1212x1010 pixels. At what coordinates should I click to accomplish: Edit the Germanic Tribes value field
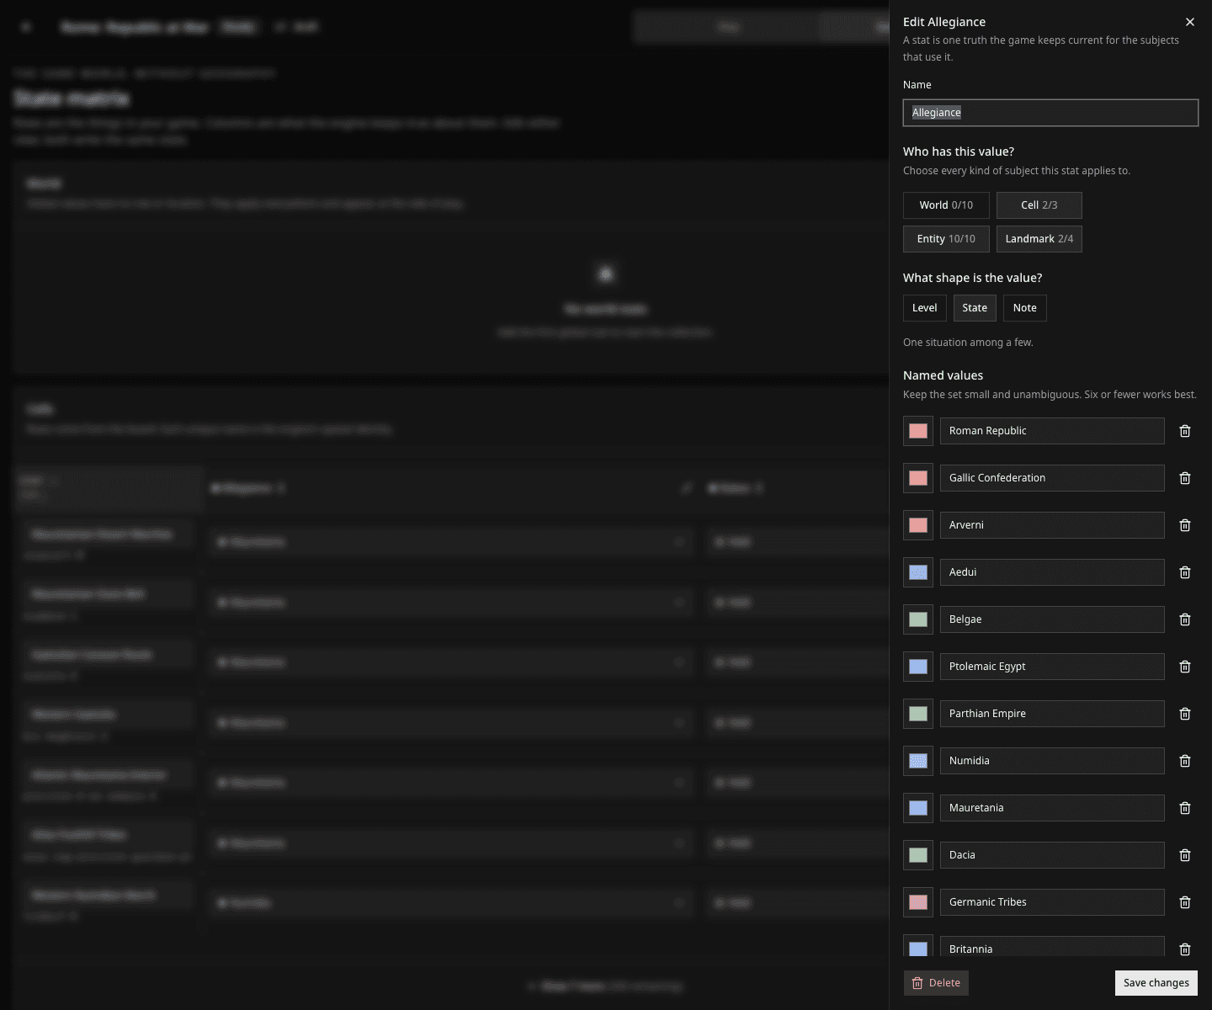[x=1052, y=902]
